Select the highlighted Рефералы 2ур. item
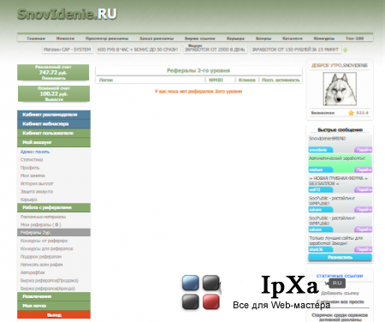 tap(54, 233)
